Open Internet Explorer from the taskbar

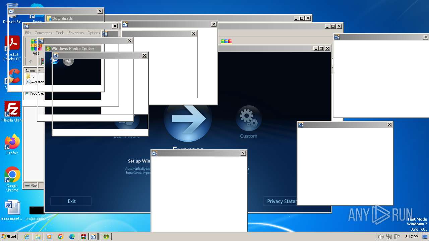click(26, 237)
